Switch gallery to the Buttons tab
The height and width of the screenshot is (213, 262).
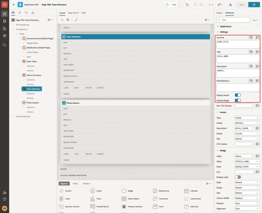[86, 184]
